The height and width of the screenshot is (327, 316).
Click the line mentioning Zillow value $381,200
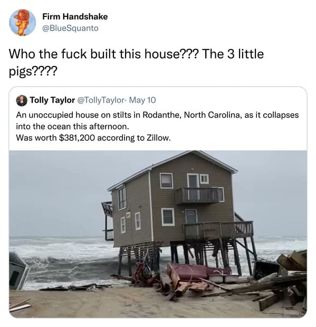tap(93, 138)
